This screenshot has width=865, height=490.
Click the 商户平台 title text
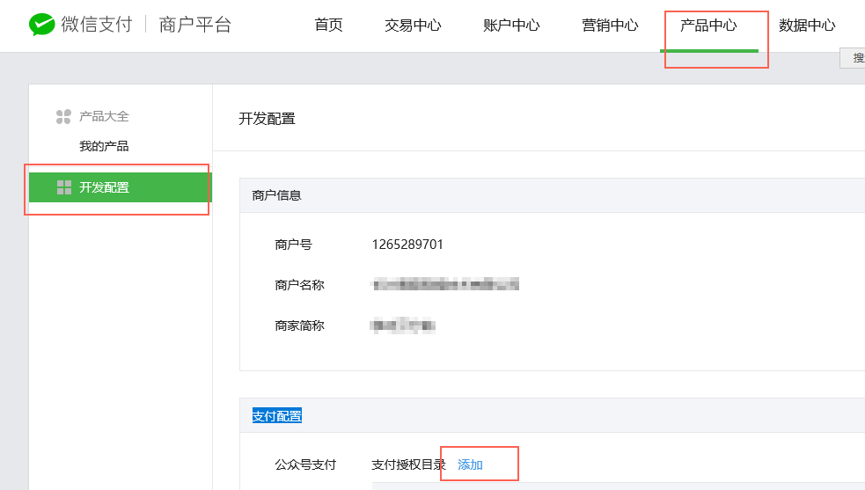pyautogui.click(x=195, y=25)
